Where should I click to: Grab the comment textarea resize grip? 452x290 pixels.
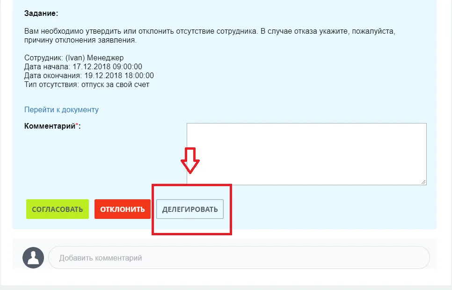(423, 181)
